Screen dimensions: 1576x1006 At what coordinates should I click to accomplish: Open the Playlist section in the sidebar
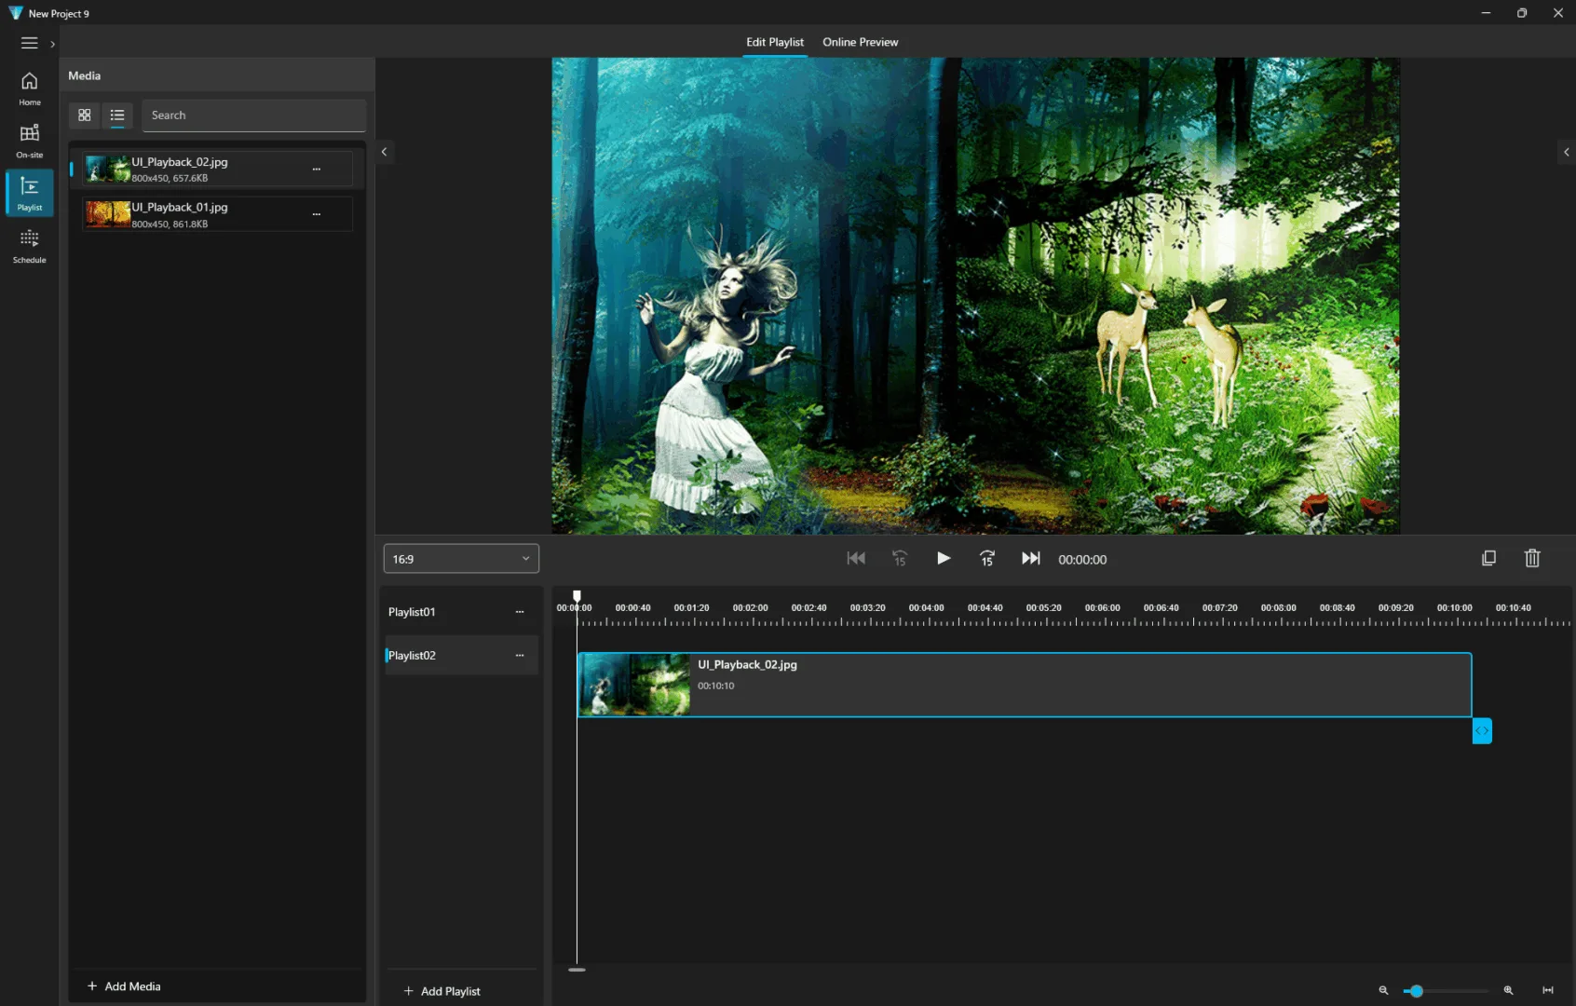[29, 193]
